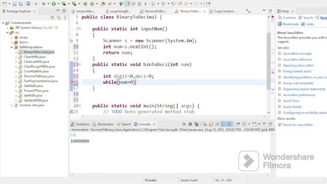Select ClearIthBit.java in the tree
Image resolution: width=327 pixels, height=184 pixels.
34,57
